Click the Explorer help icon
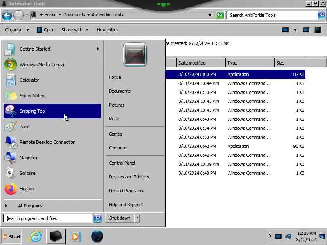The image size is (327, 245). [318, 30]
